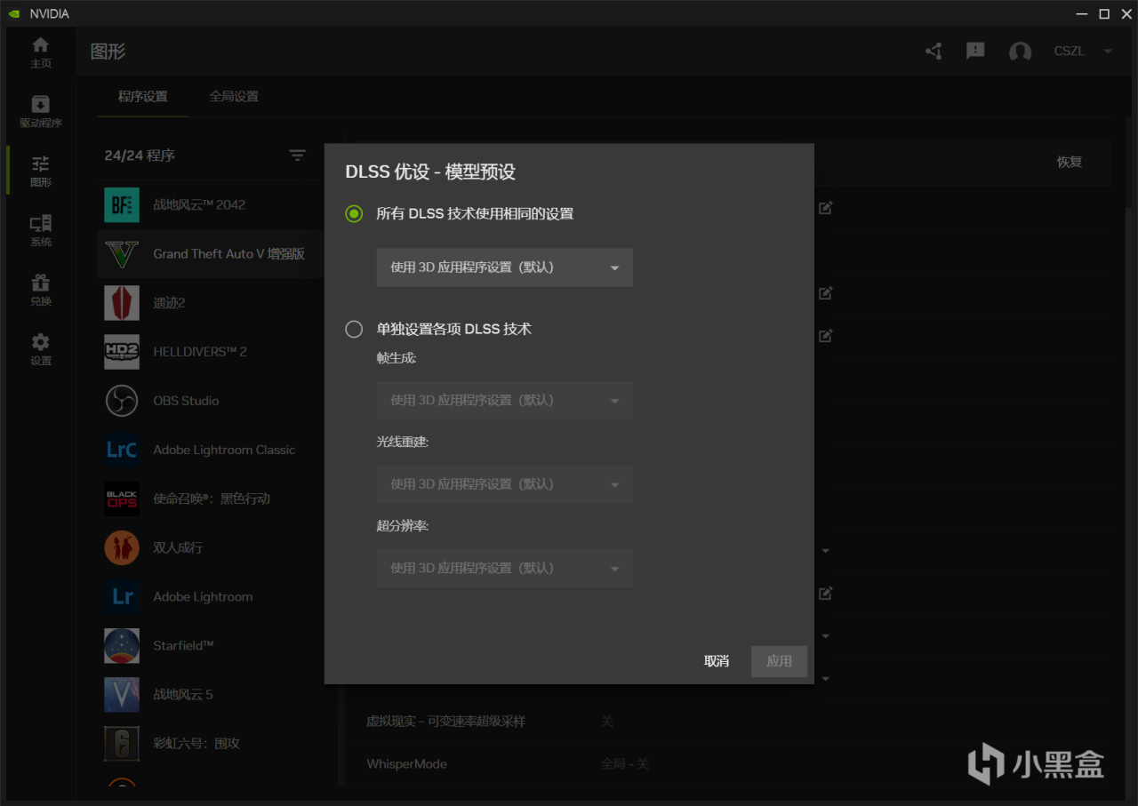Select 双人成行 from the program list
Screen dimensions: 1138x806
211,547
